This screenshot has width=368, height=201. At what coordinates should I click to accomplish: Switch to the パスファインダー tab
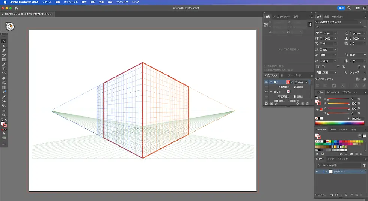[281, 16]
